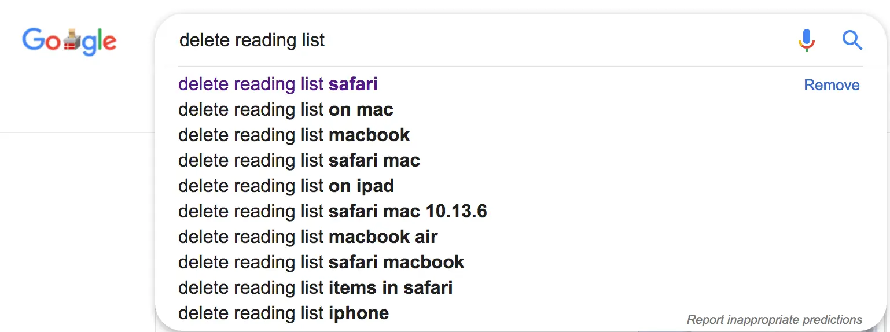Remove the 'delete reading list safari' suggestion
The height and width of the screenshot is (332, 890).
832,85
